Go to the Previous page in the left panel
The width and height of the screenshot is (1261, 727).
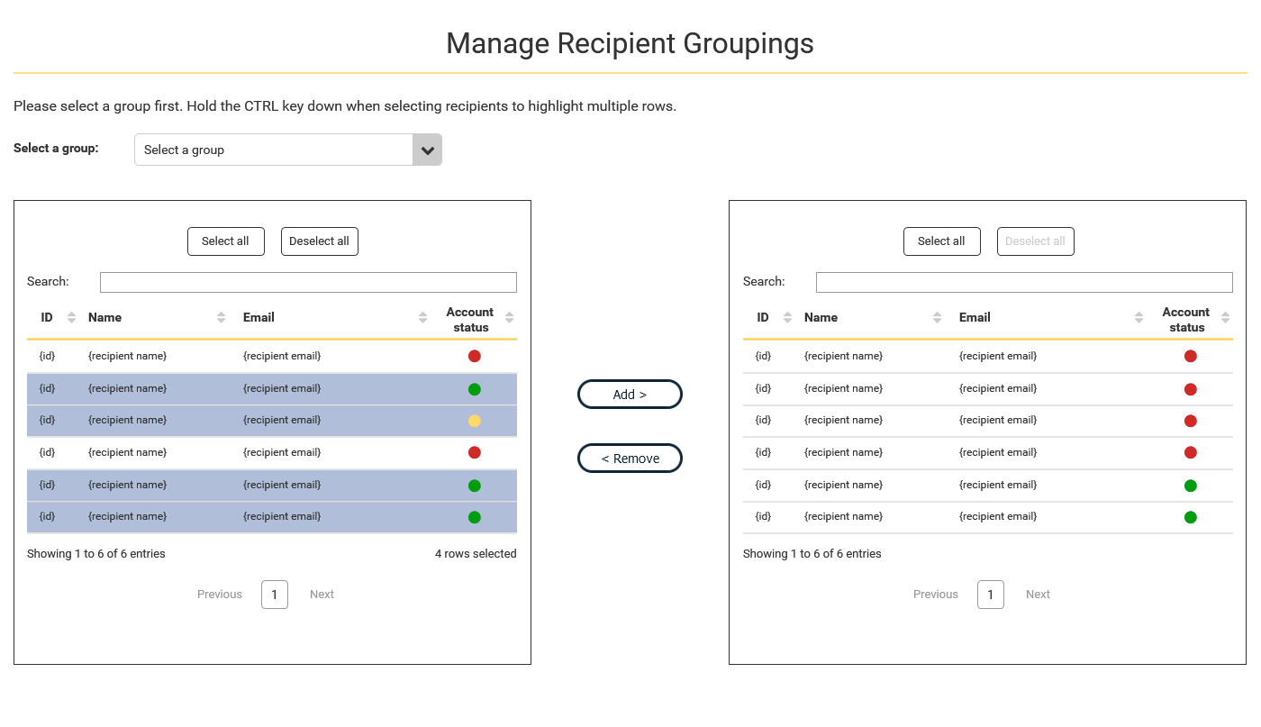tap(220, 595)
